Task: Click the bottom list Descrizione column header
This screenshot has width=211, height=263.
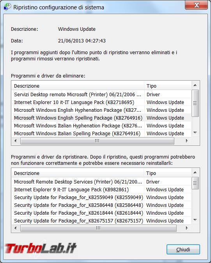Action: [x=78, y=173]
